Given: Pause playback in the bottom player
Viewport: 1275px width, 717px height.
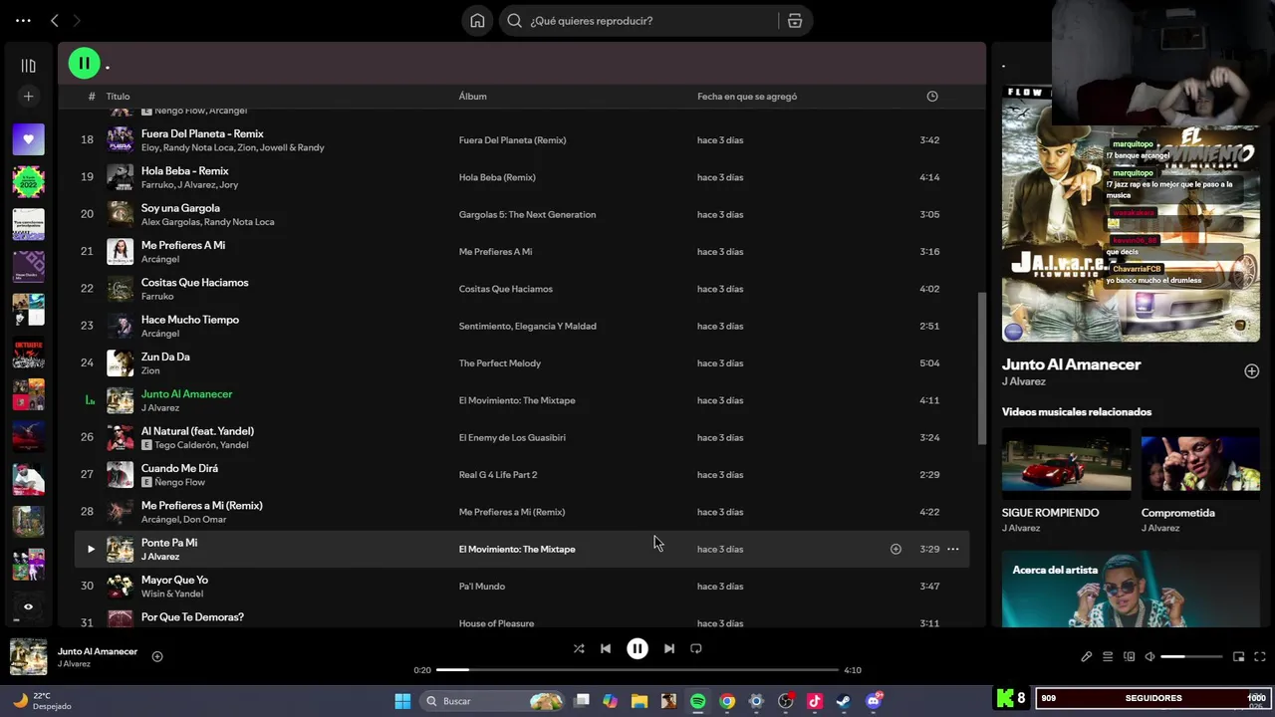Looking at the screenshot, I should coord(637,648).
